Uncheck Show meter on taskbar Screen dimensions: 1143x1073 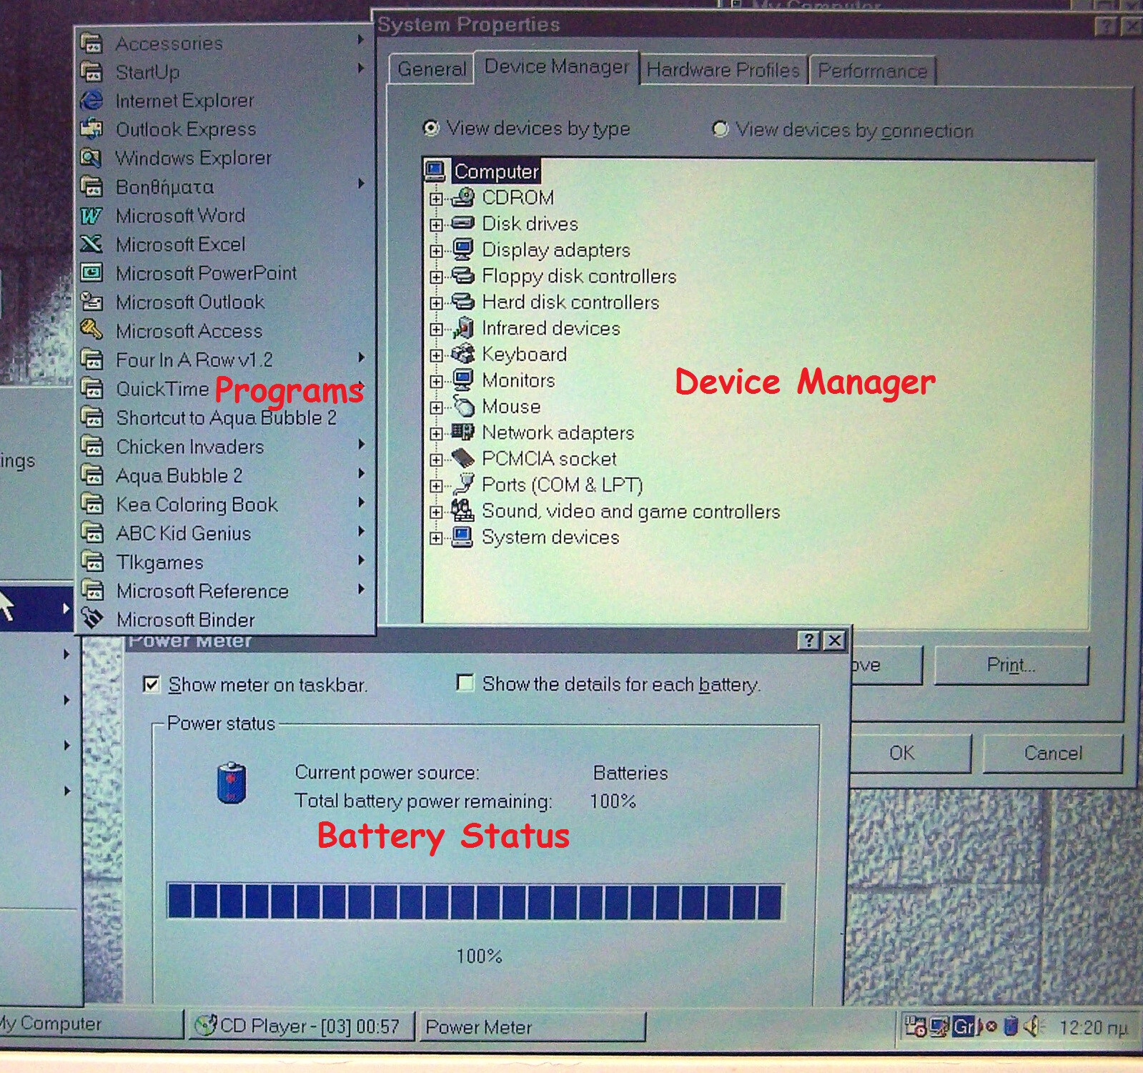(x=152, y=685)
